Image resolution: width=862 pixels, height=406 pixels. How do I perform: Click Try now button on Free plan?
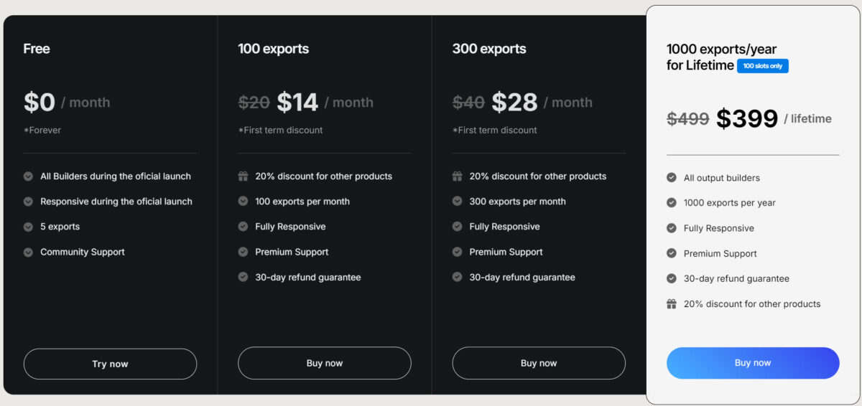click(x=110, y=364)
